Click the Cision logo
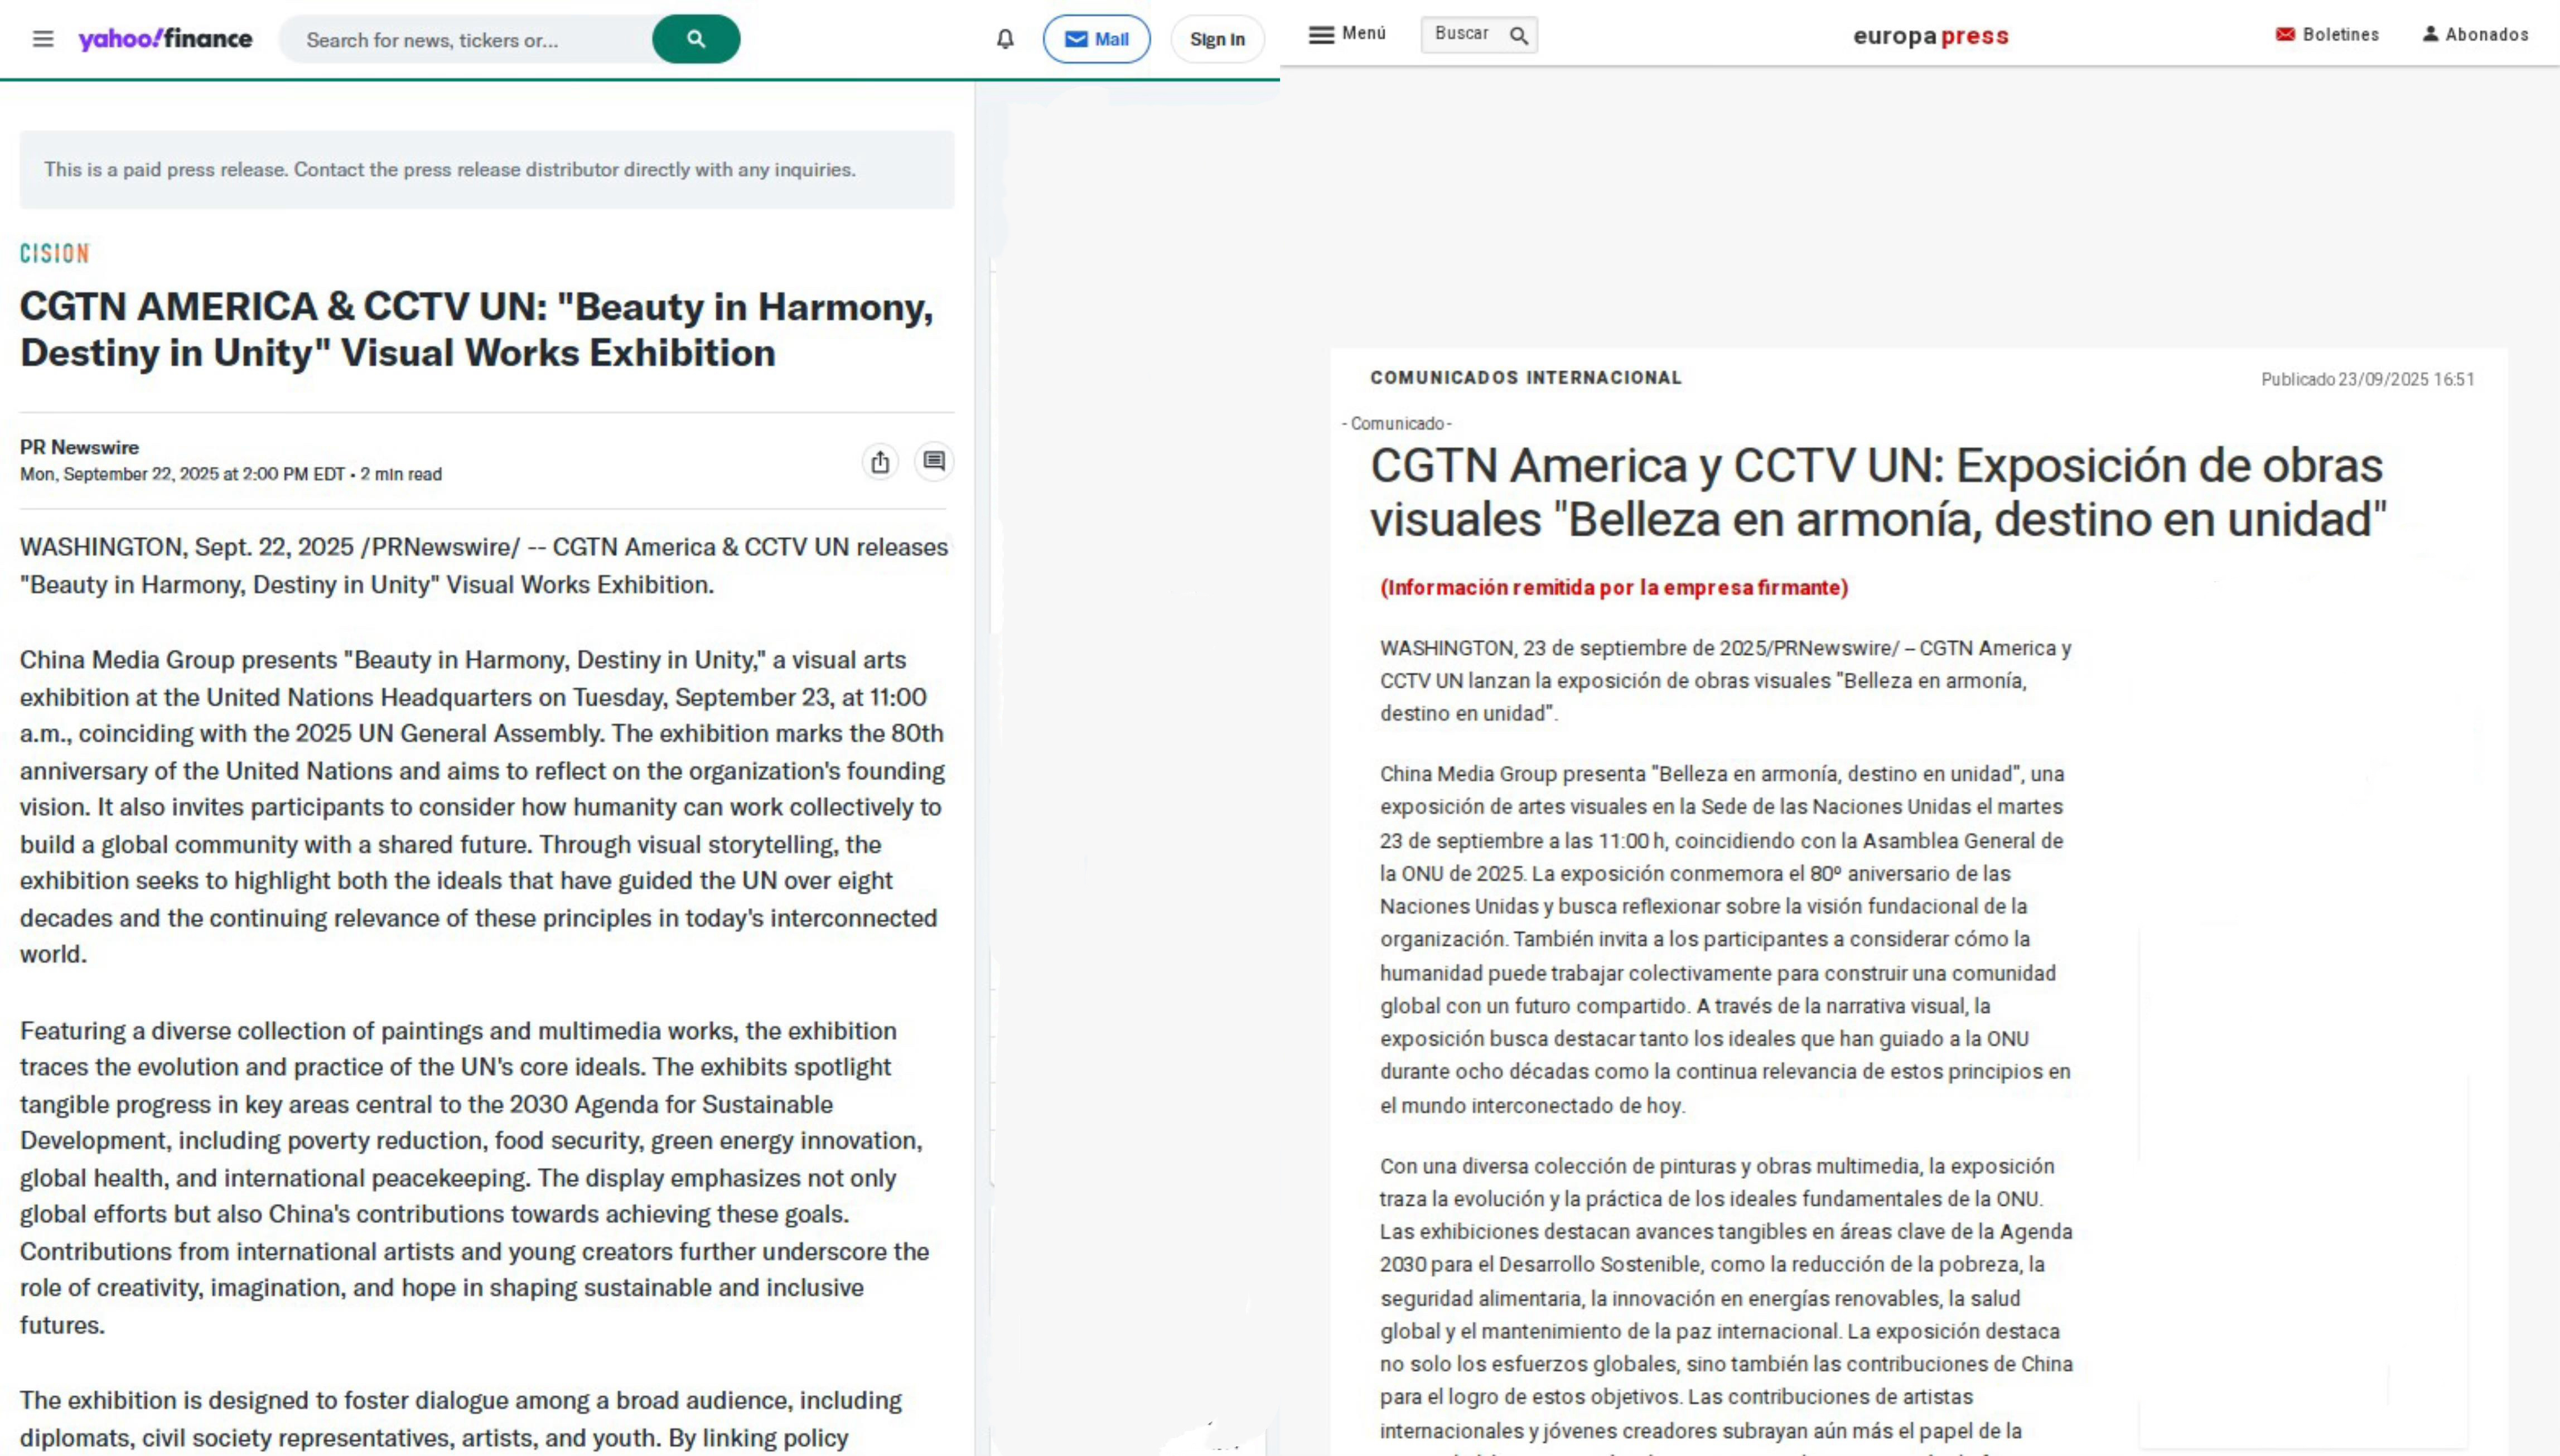This screenshot has height=1456, width=2560. pos(55,253)
